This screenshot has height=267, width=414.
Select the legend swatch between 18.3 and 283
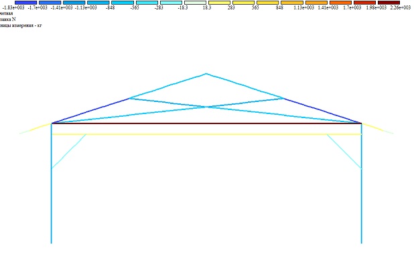coord(220,3)
